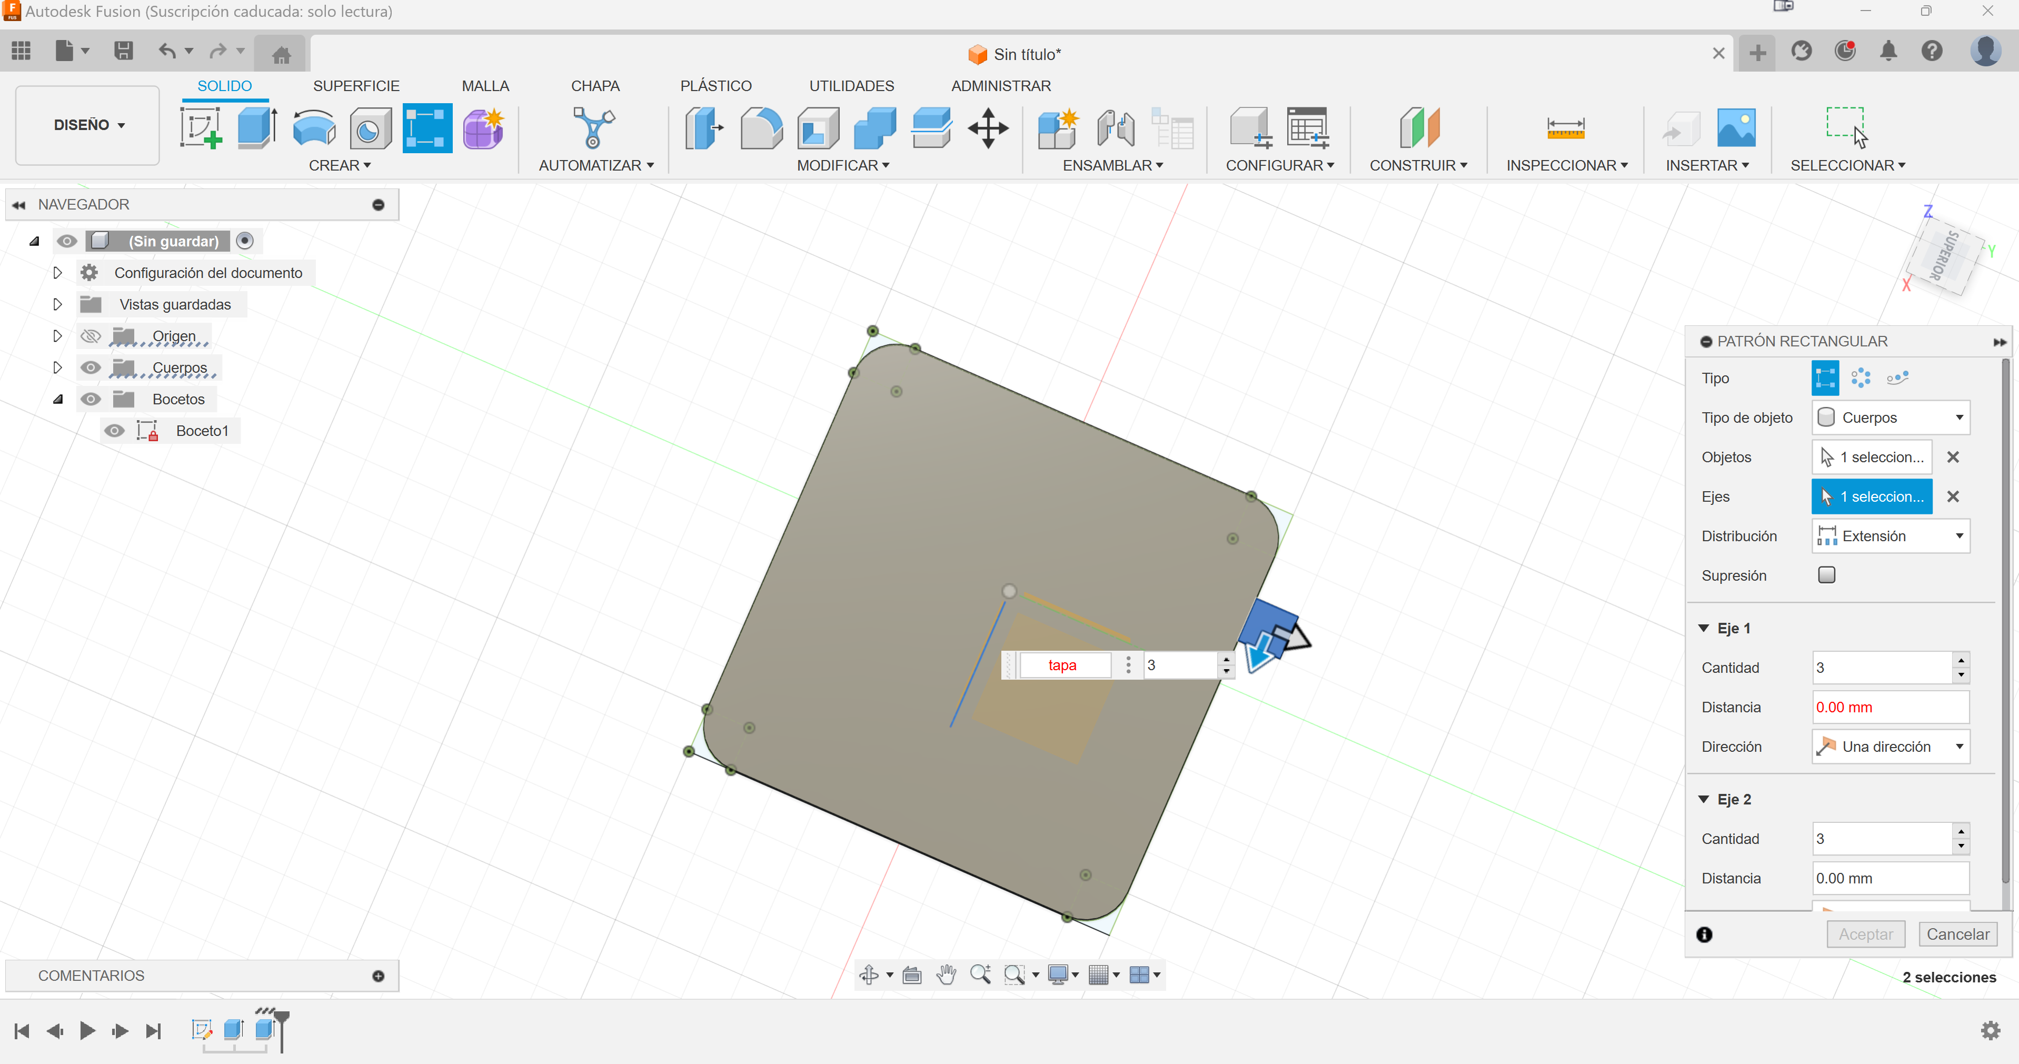The image size is (2019, 1064).
Task: Select the Press Pull tool
Action: point(703,128)
